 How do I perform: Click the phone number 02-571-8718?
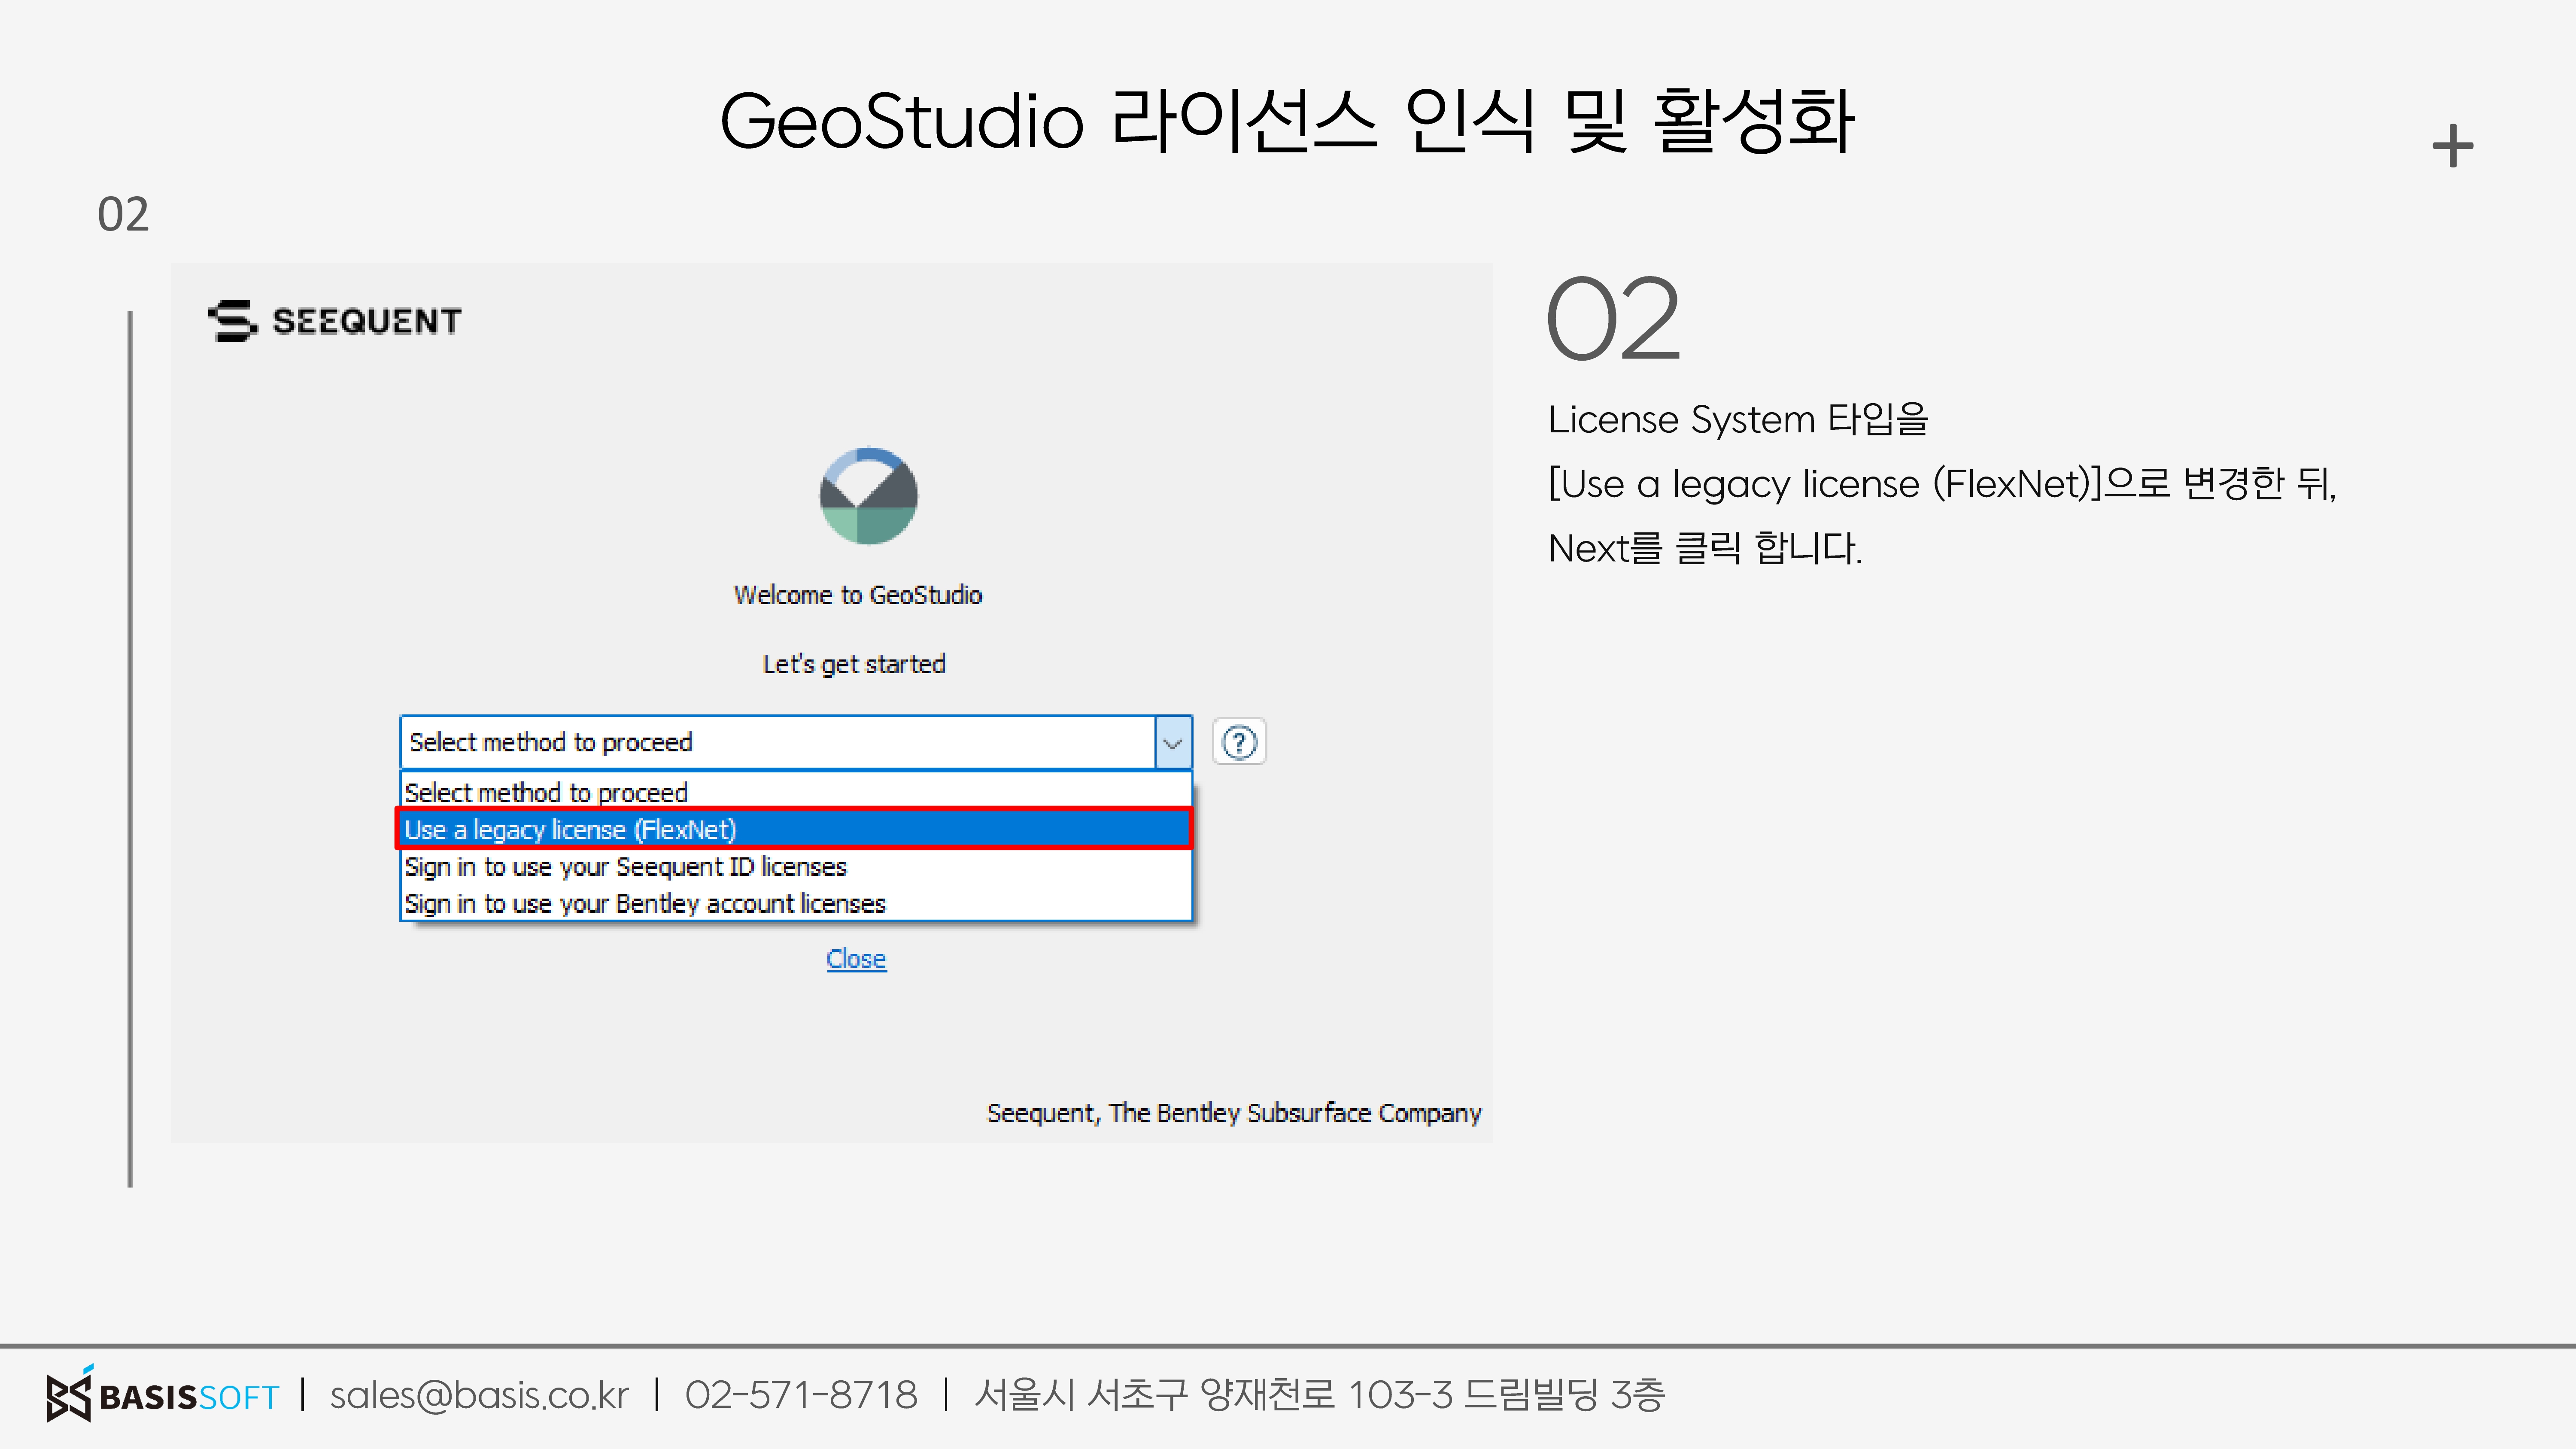coord(801,1394)
